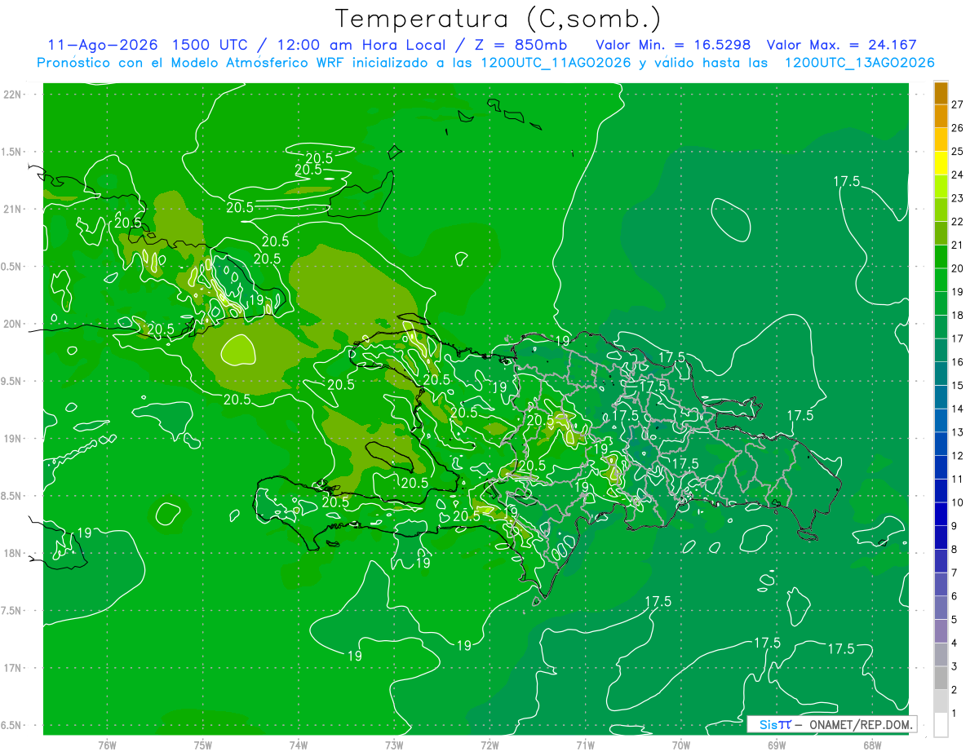Image resolution: width=979 pixels, height=756 pixels.
Task: Click legend value "26"
Action: pos(958,128)
